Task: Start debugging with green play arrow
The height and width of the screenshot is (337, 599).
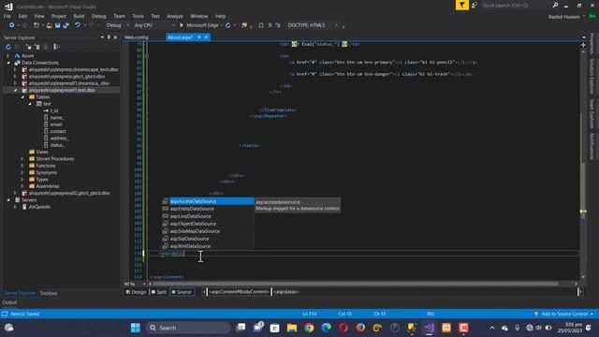Action: point(182,25)
